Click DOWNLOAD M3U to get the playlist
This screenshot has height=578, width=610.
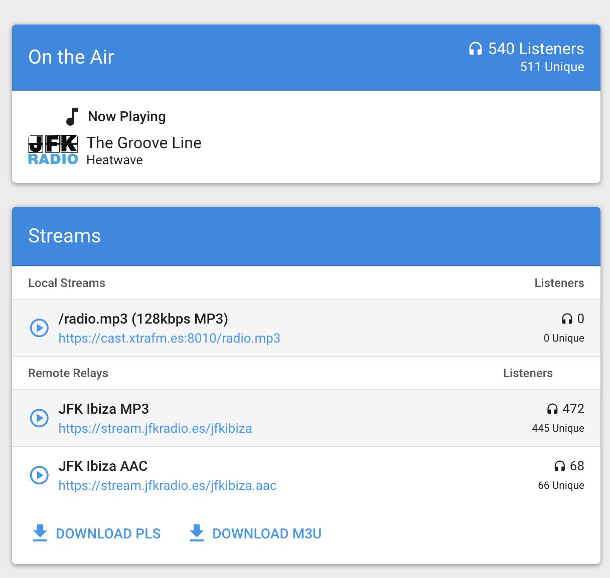click(x=267, y=533)
